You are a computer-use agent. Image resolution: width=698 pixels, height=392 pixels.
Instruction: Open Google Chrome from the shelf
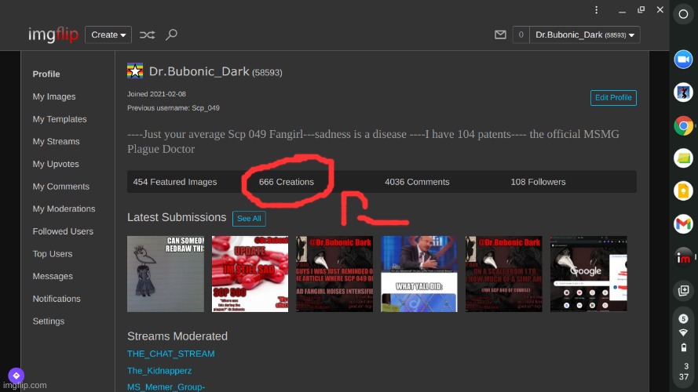[683, 125]
